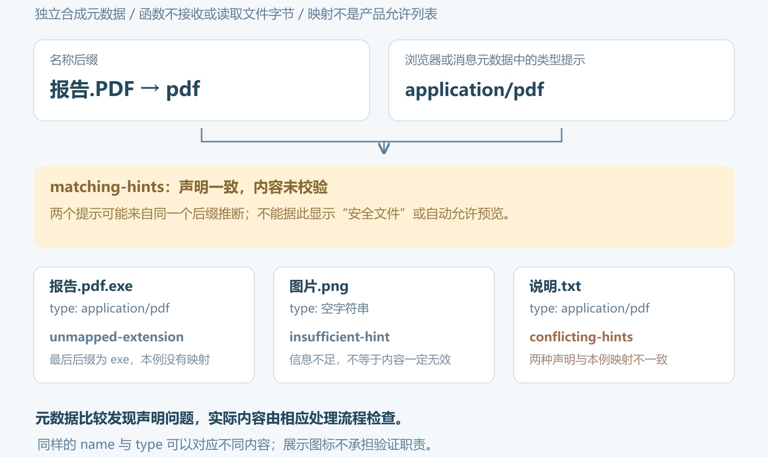768x457 pixels.
Task: Select the large application/pdf value
Action: point(474,90)
